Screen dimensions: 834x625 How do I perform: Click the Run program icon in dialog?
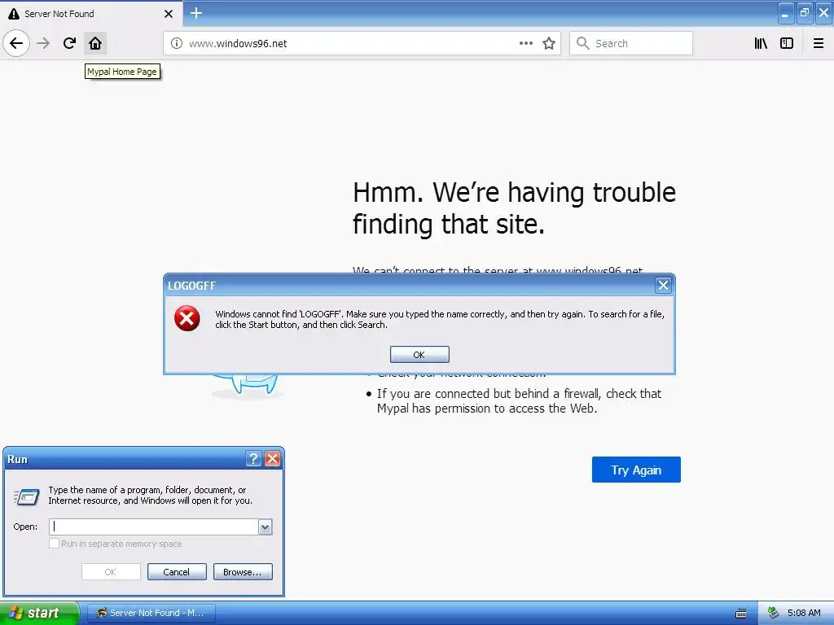coord(27,497)
